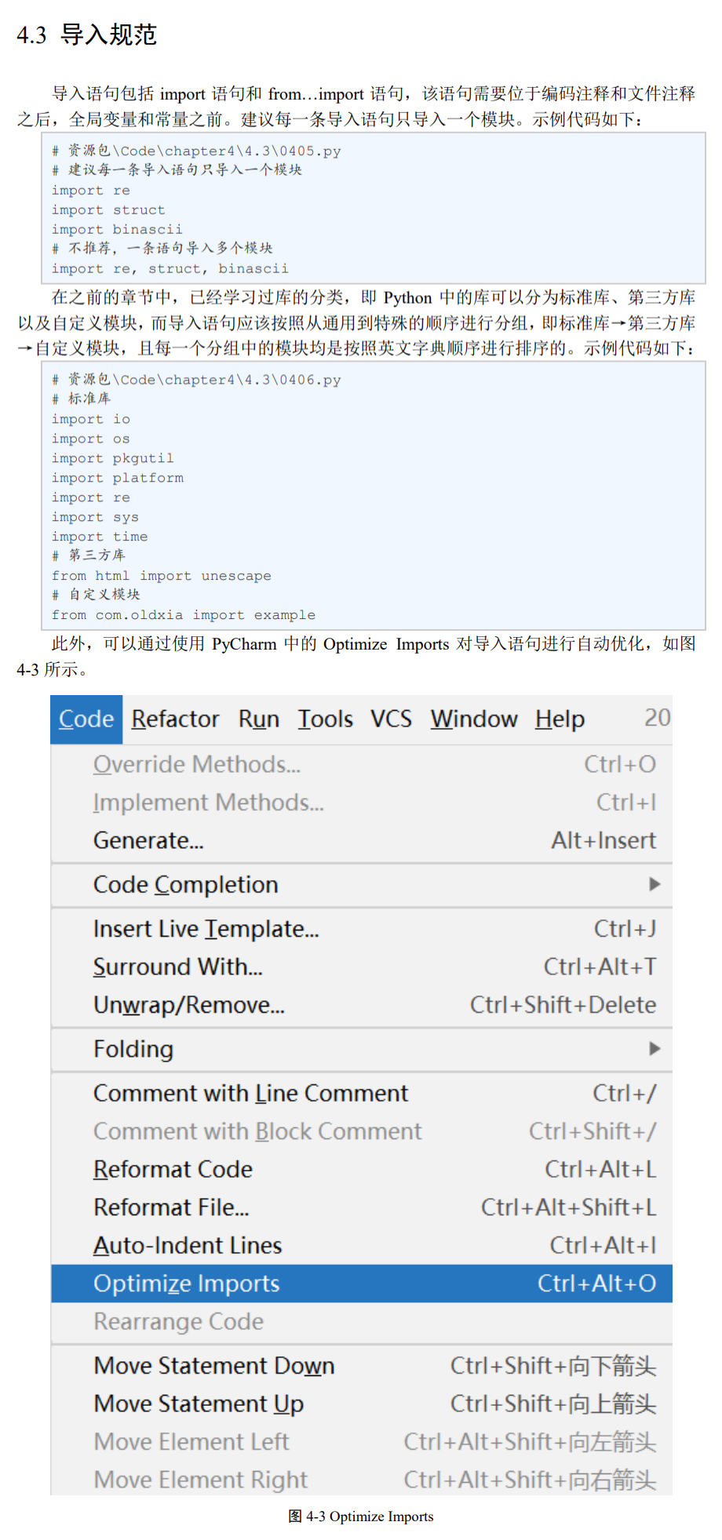Screen dimensions: 722x1540
Task: Choose Insert Live Template...
Action: pos(362,929)
